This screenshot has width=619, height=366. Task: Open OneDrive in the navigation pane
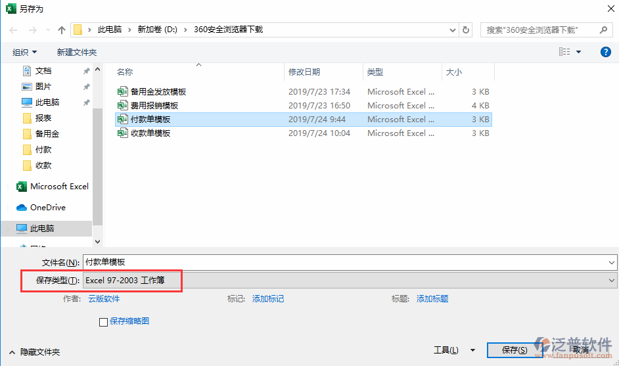[47, 208]
